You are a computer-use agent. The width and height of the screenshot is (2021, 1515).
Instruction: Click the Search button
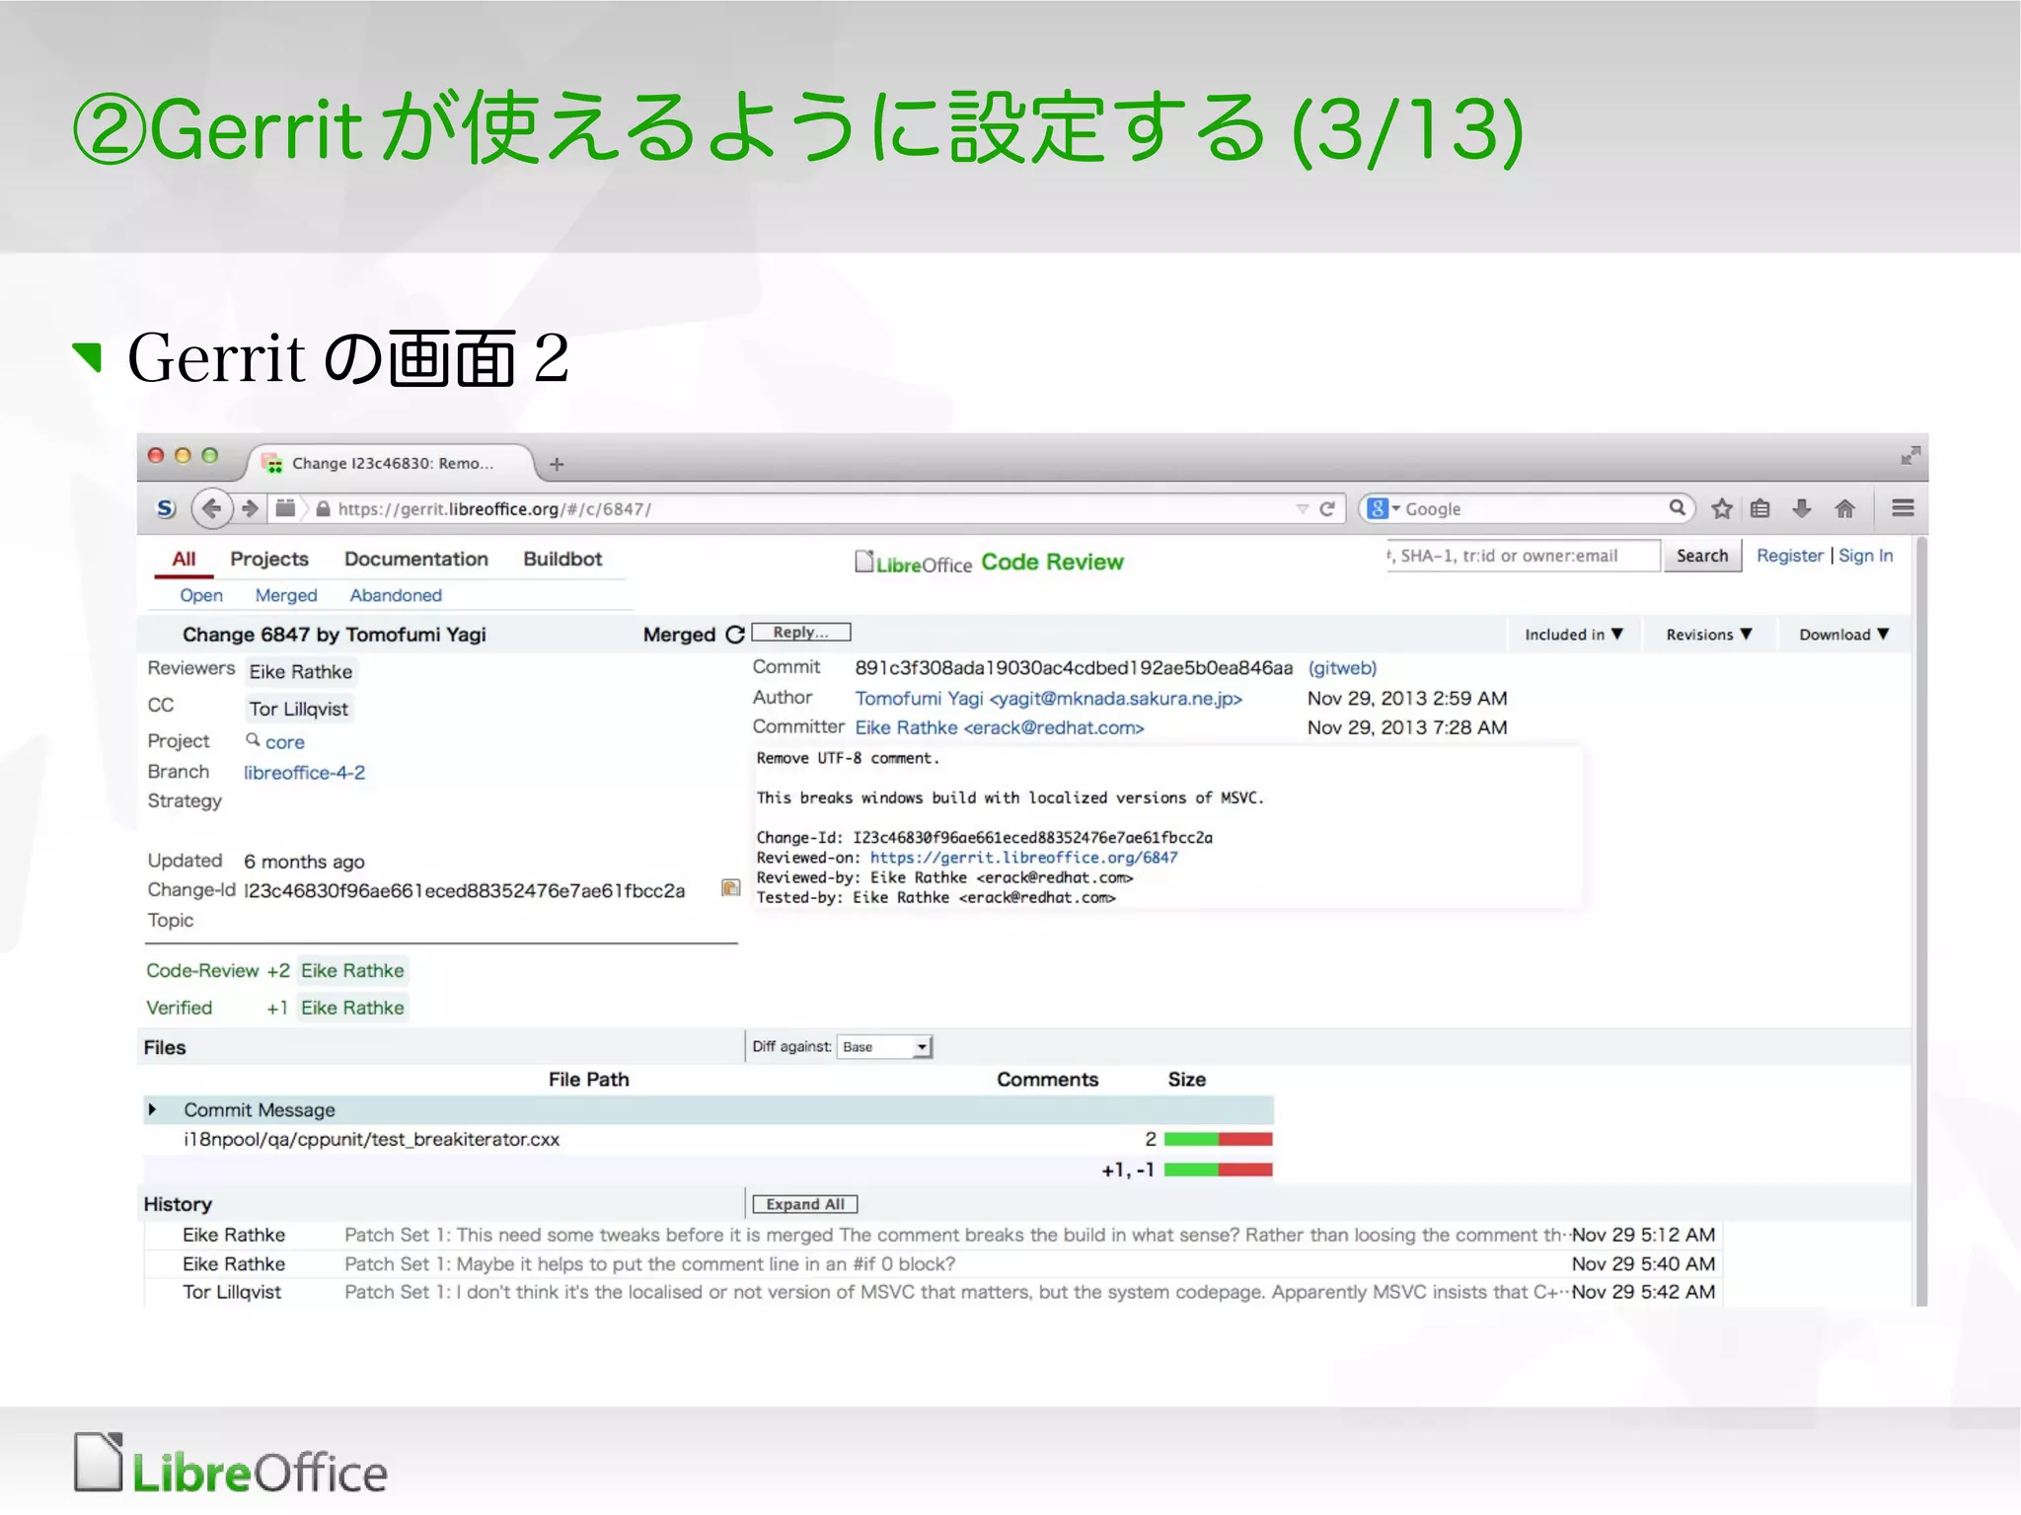pyautogui.click(x=1702, y=556)
